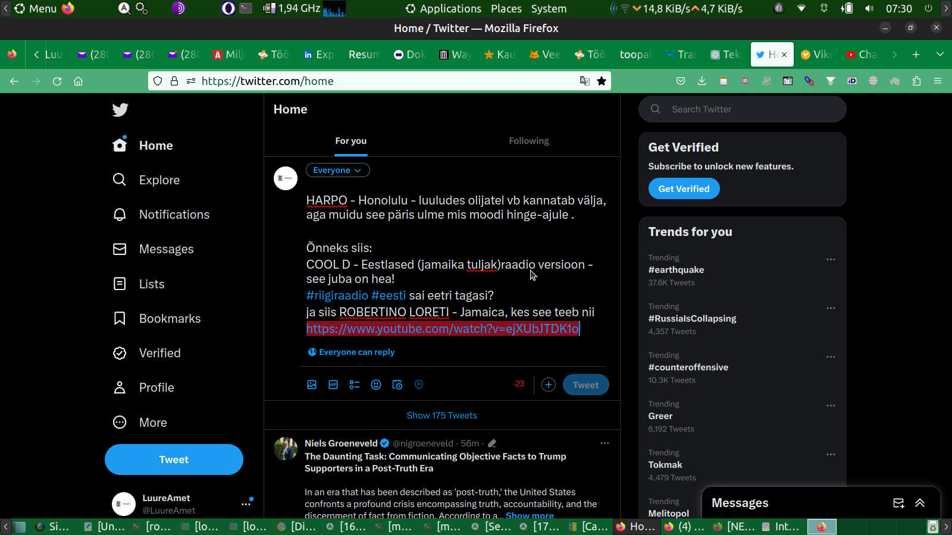Open the Firefox hamburger application menu

click(938, 81)
